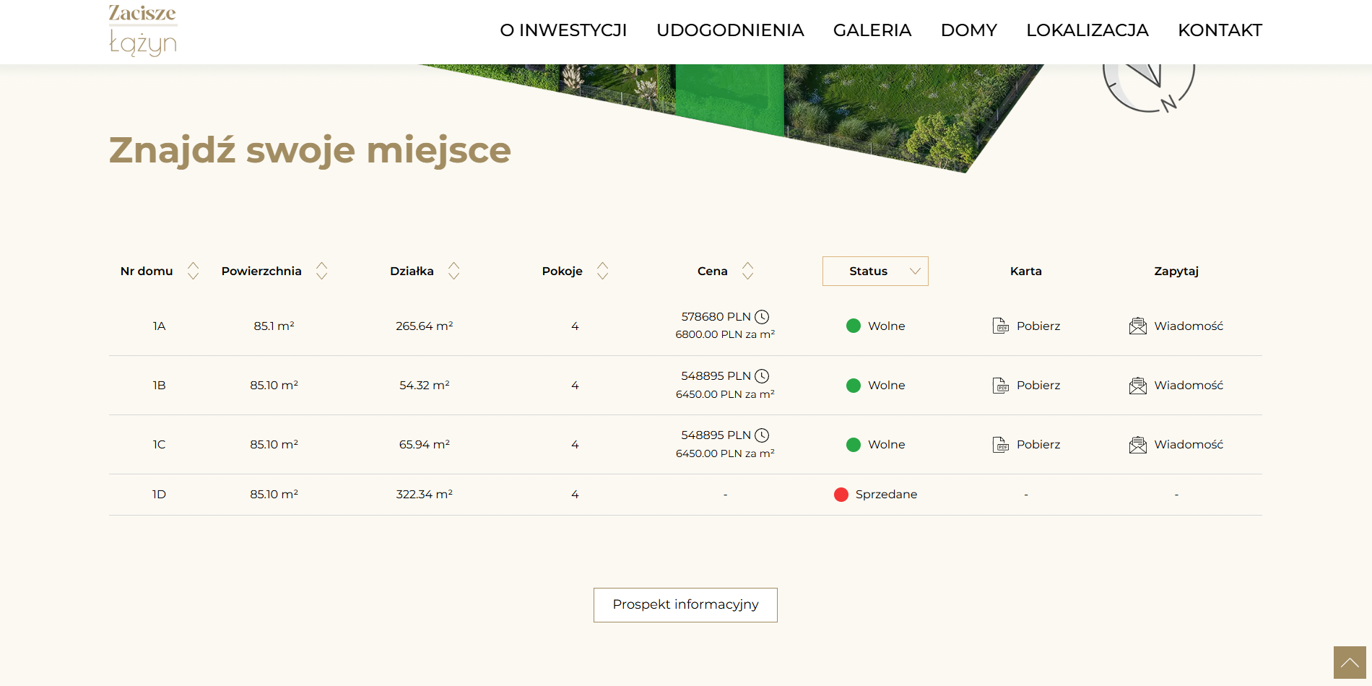The width and height of the screenshot is (1372, 686).
Task: Click Sprzedane status text for 1D
Action: [x=886, y=495]
